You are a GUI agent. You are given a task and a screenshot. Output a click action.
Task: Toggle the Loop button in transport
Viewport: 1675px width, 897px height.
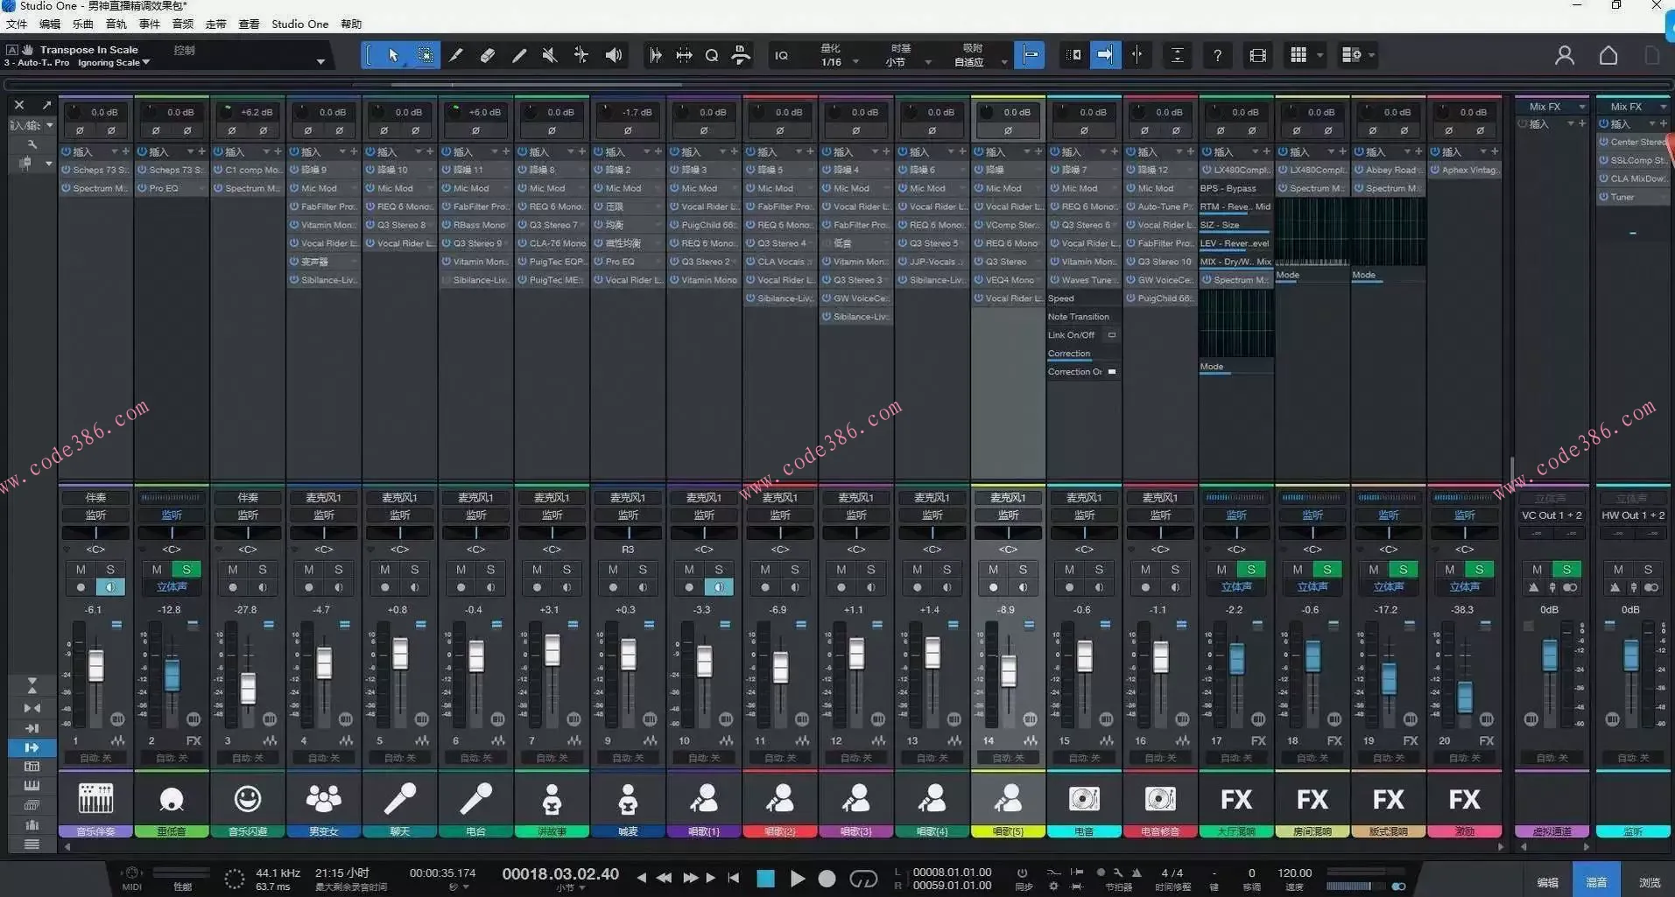coord(862,878)
